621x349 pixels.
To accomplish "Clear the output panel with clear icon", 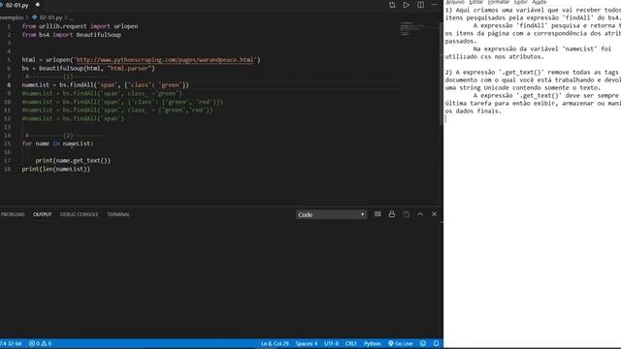I will pos(377,214).
